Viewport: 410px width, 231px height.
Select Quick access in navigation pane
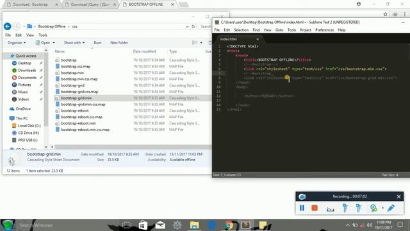coord(26,56)
